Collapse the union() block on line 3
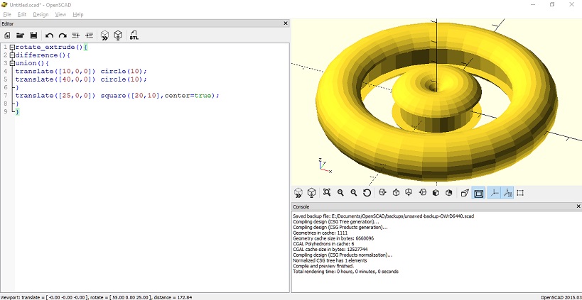This screenshot has width=582, height=300. [x=12, y=63]
